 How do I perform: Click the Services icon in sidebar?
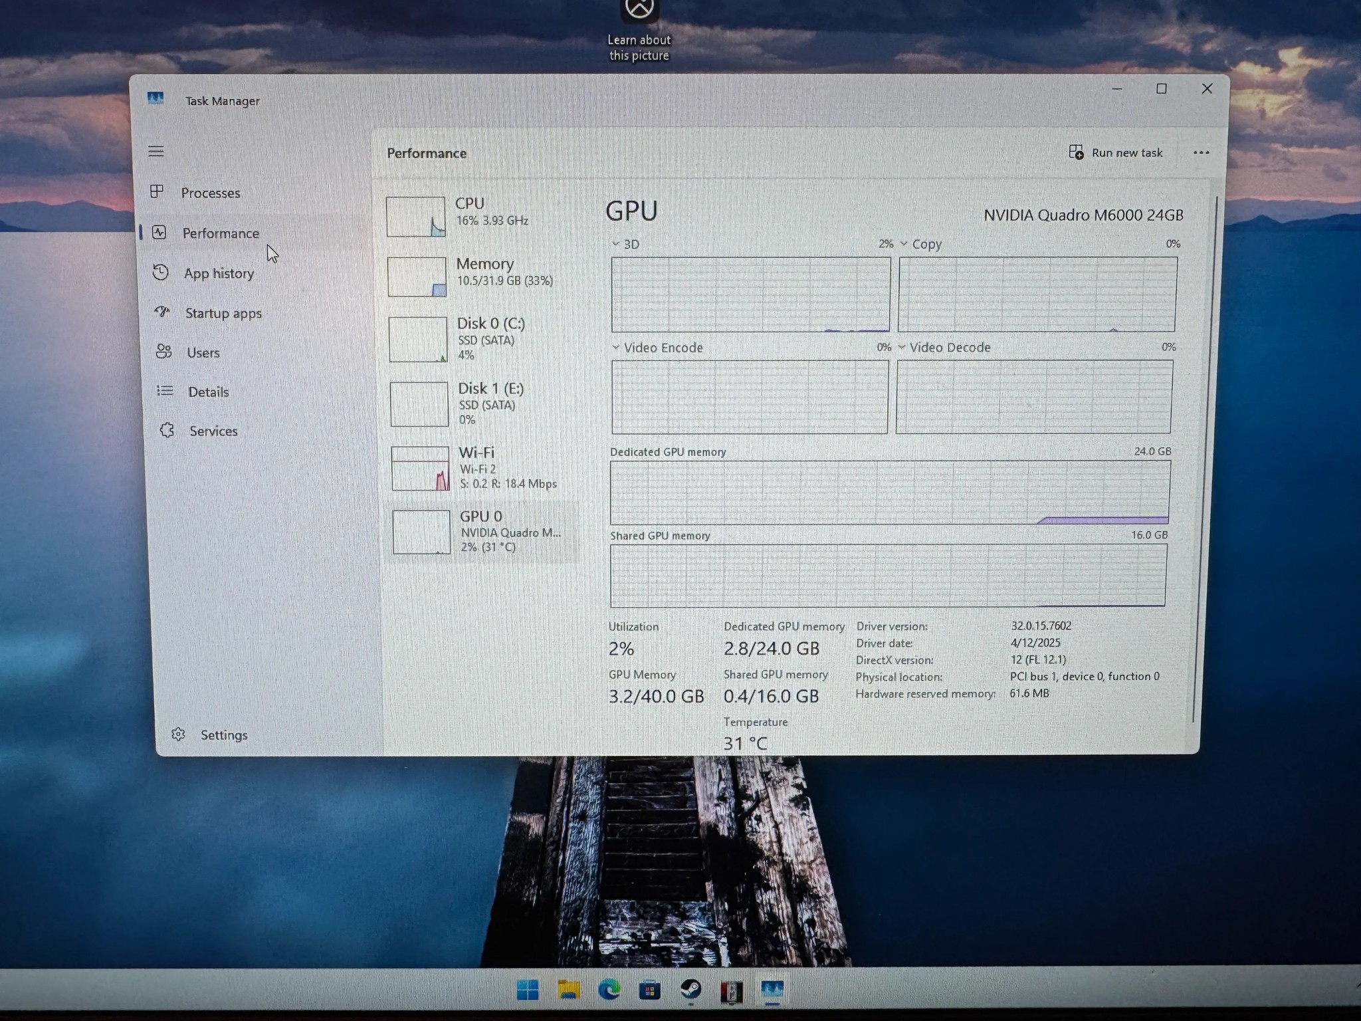pos(168,431)
